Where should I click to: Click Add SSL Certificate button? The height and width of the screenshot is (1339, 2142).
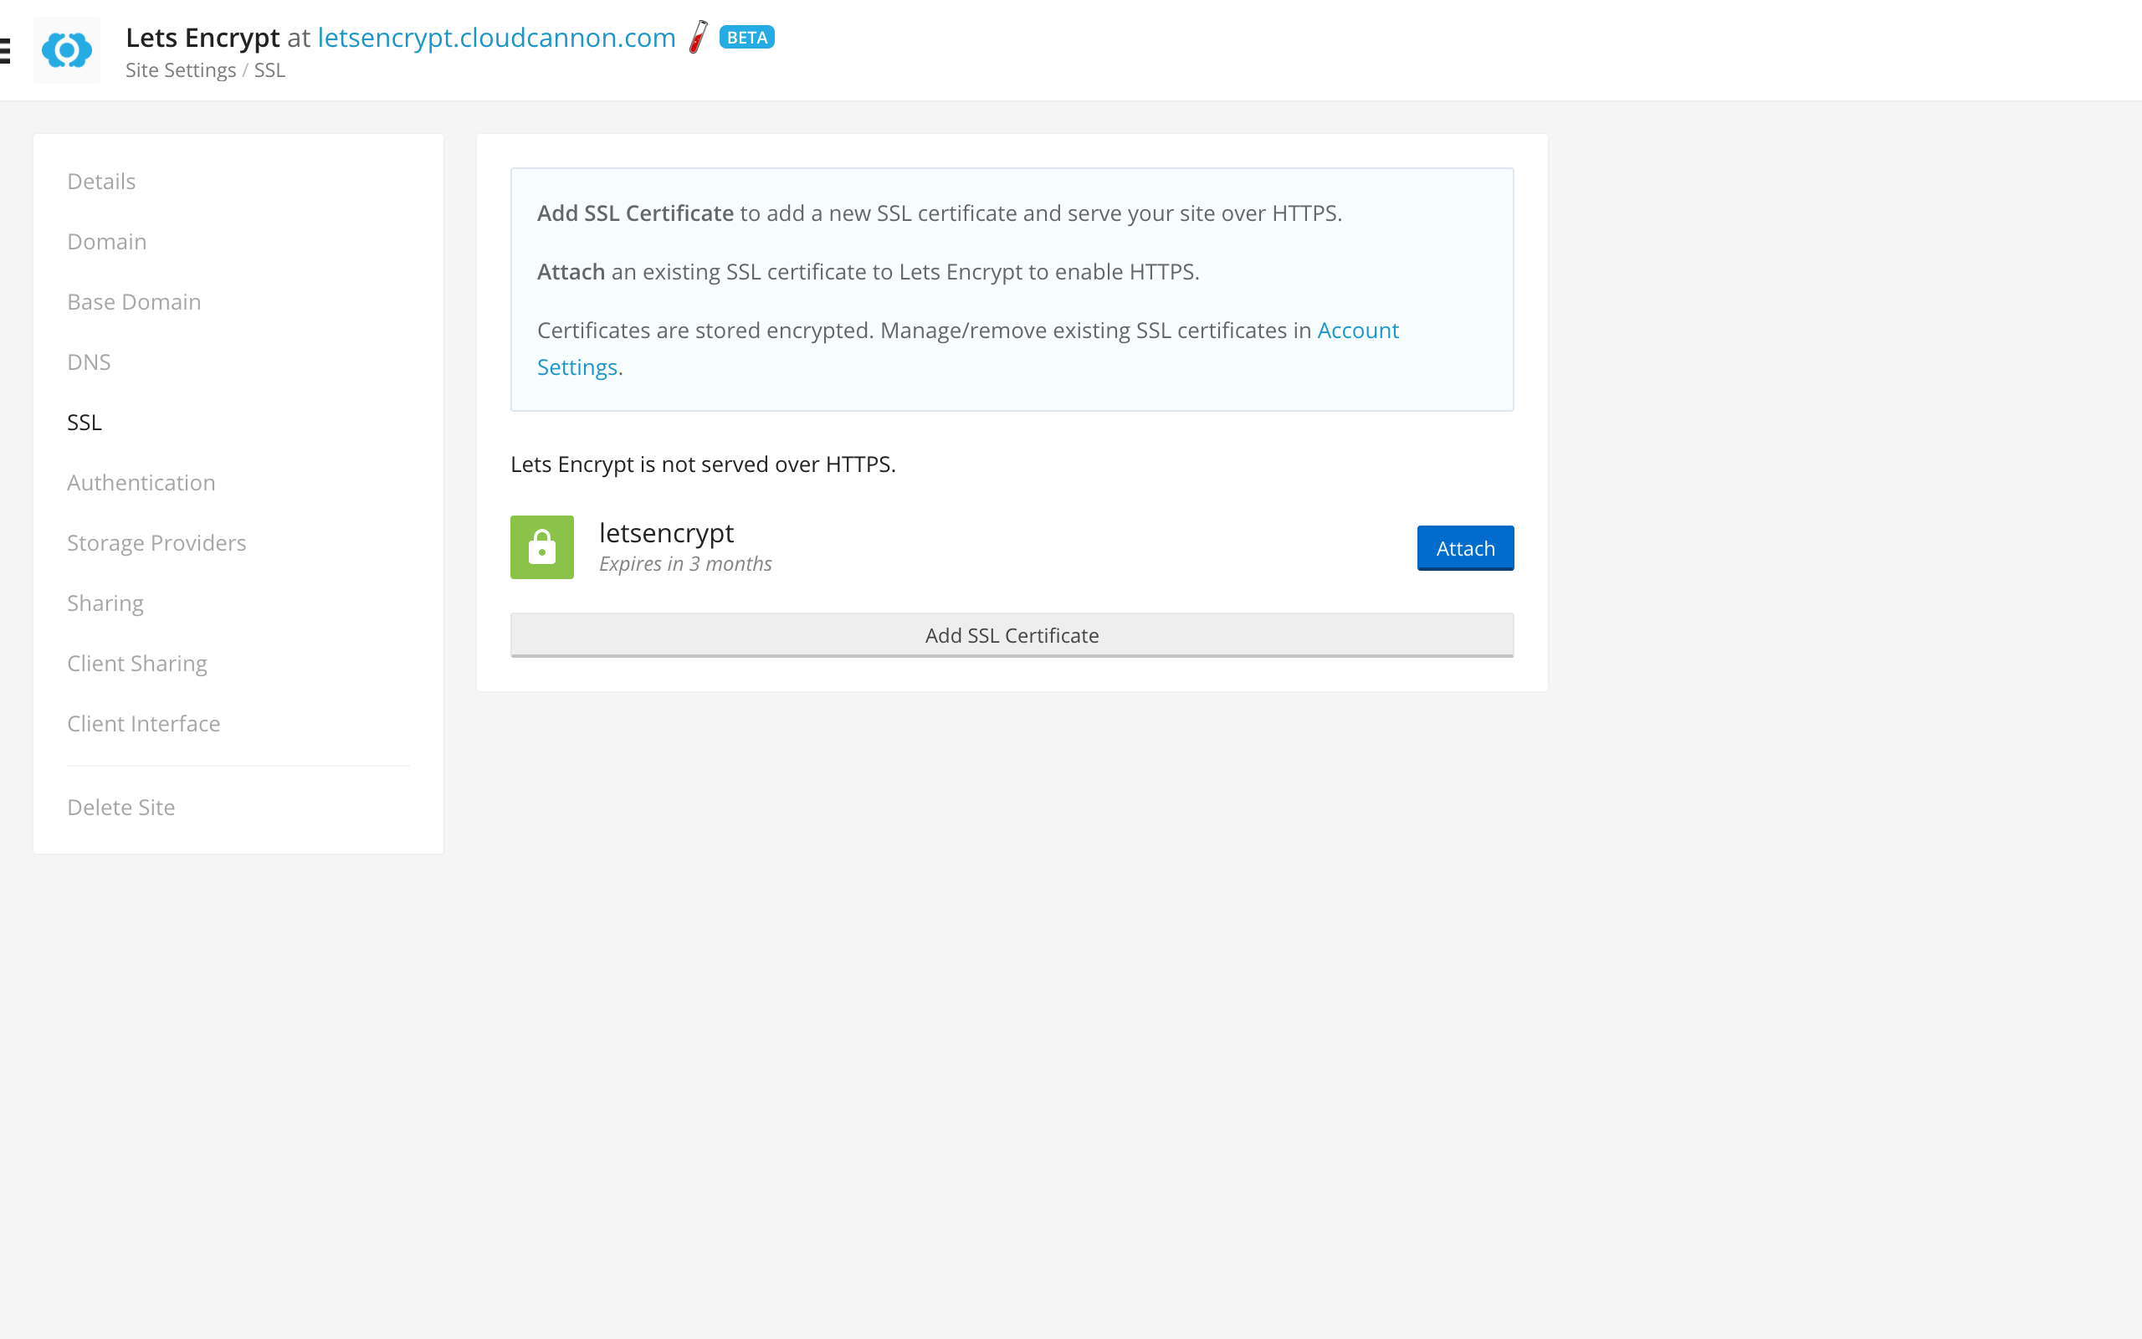pos(1012,634)
